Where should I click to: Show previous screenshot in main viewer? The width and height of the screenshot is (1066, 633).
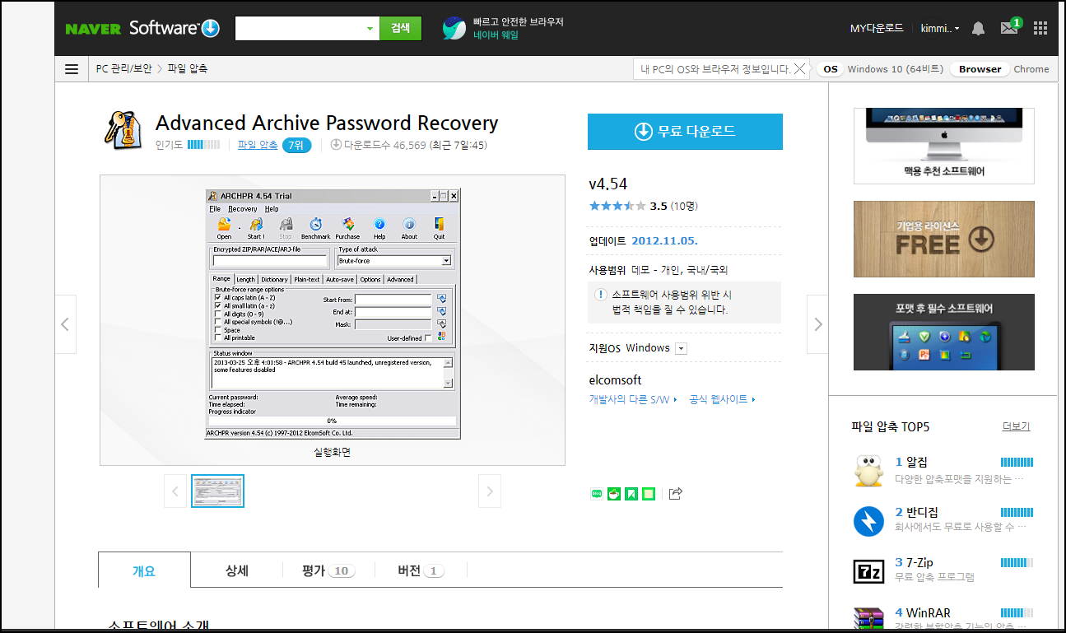coord(65,324)
